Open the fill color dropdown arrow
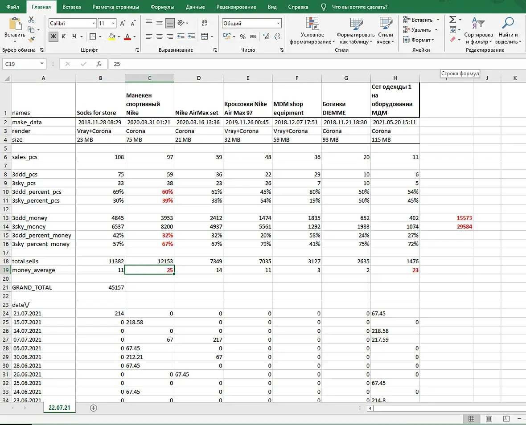The height and width of the screenshot is (425, 526). (119, 37)
